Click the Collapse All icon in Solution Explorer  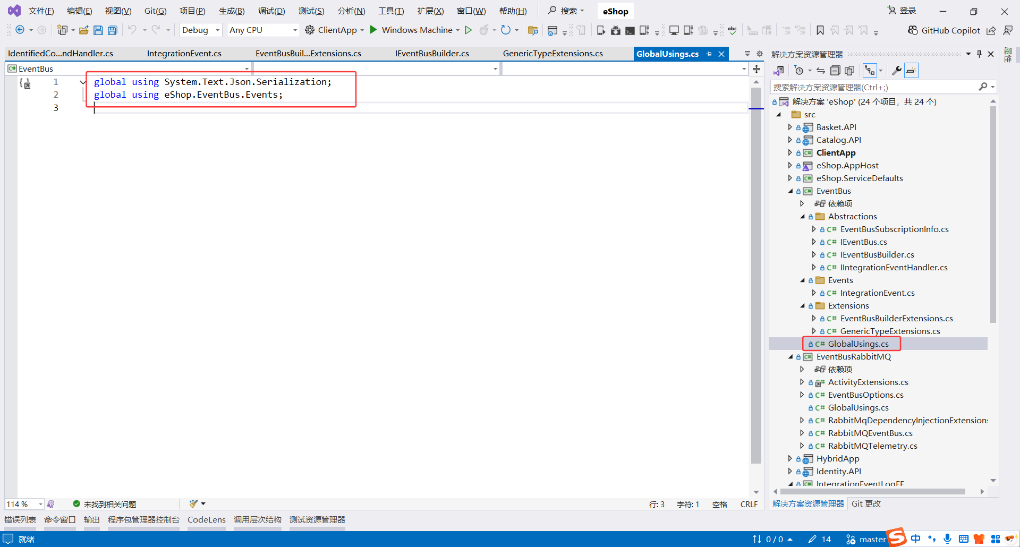coord(835,71)
